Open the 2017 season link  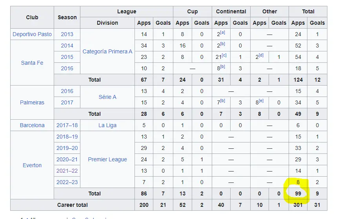tap(67, 102)
